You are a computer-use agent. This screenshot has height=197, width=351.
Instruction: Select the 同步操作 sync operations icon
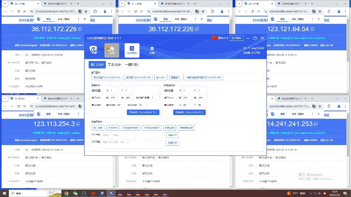[x=132, y=50]
